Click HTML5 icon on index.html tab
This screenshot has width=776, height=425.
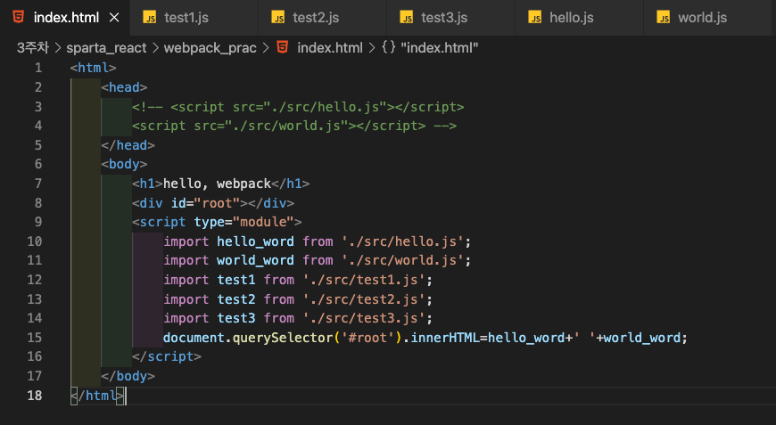click(x=19, y=17)
